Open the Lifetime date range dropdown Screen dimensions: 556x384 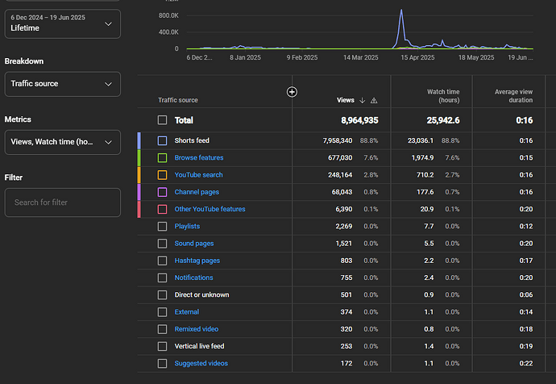[63, 24]
